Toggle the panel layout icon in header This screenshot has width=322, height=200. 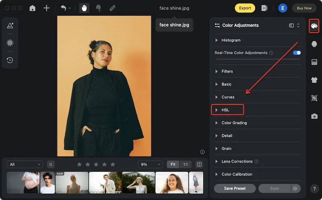[x=291, y=25]
